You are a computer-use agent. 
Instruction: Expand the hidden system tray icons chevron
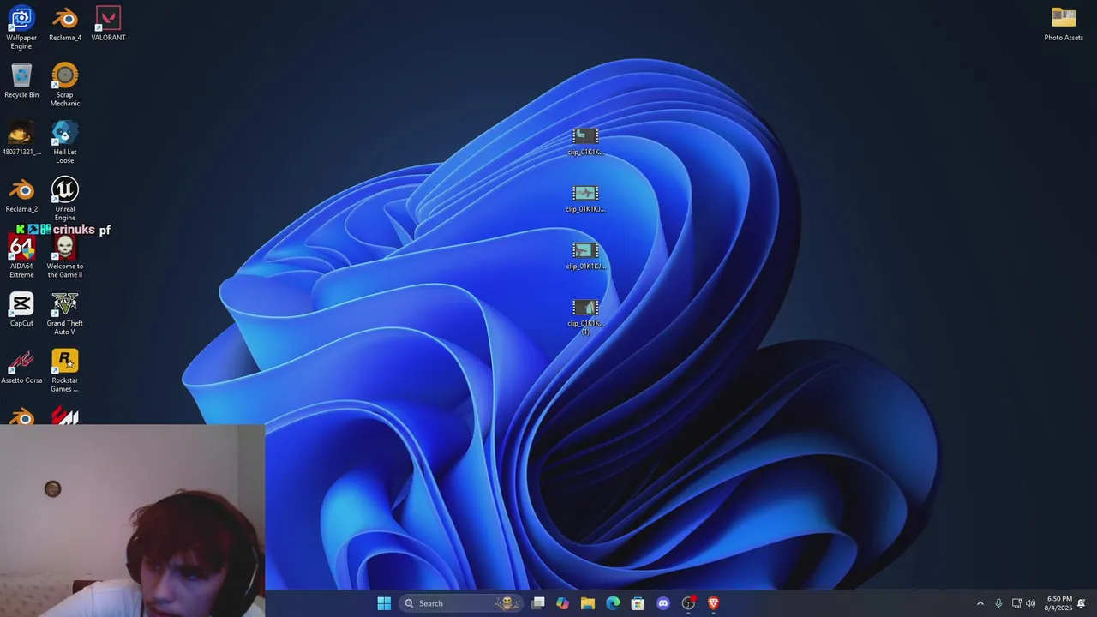pyautogui.click(x=980, y=603)
